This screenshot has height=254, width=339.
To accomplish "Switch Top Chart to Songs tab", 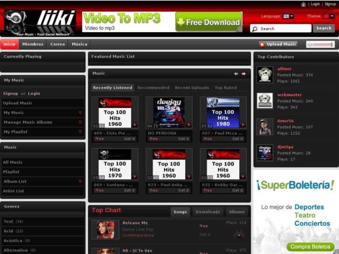I will 180,212.
